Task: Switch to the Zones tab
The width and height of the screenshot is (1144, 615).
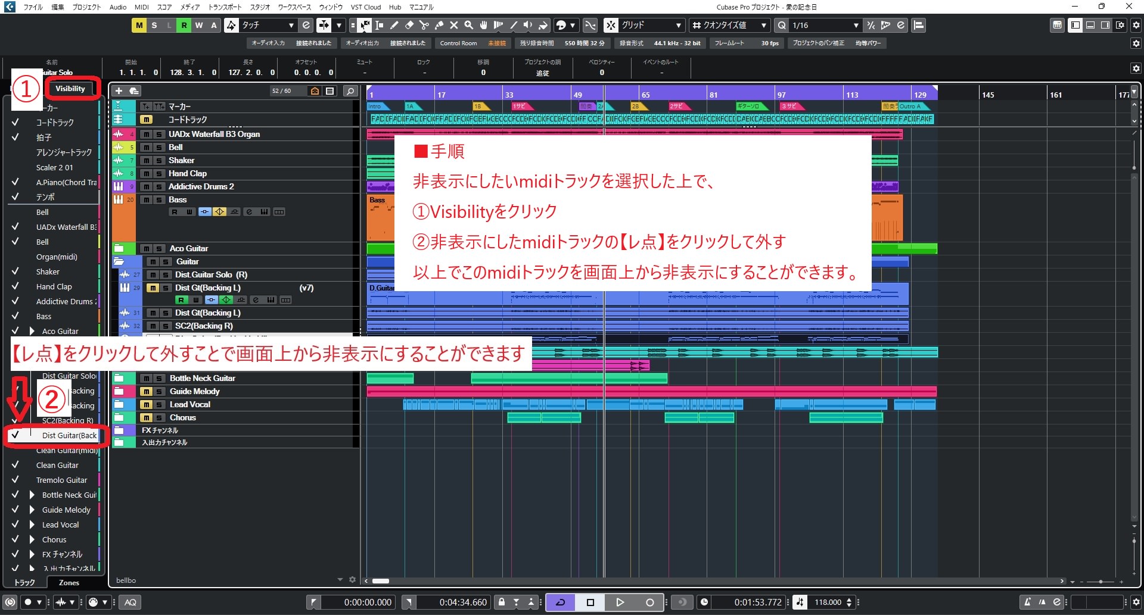Action: point(68,582)
